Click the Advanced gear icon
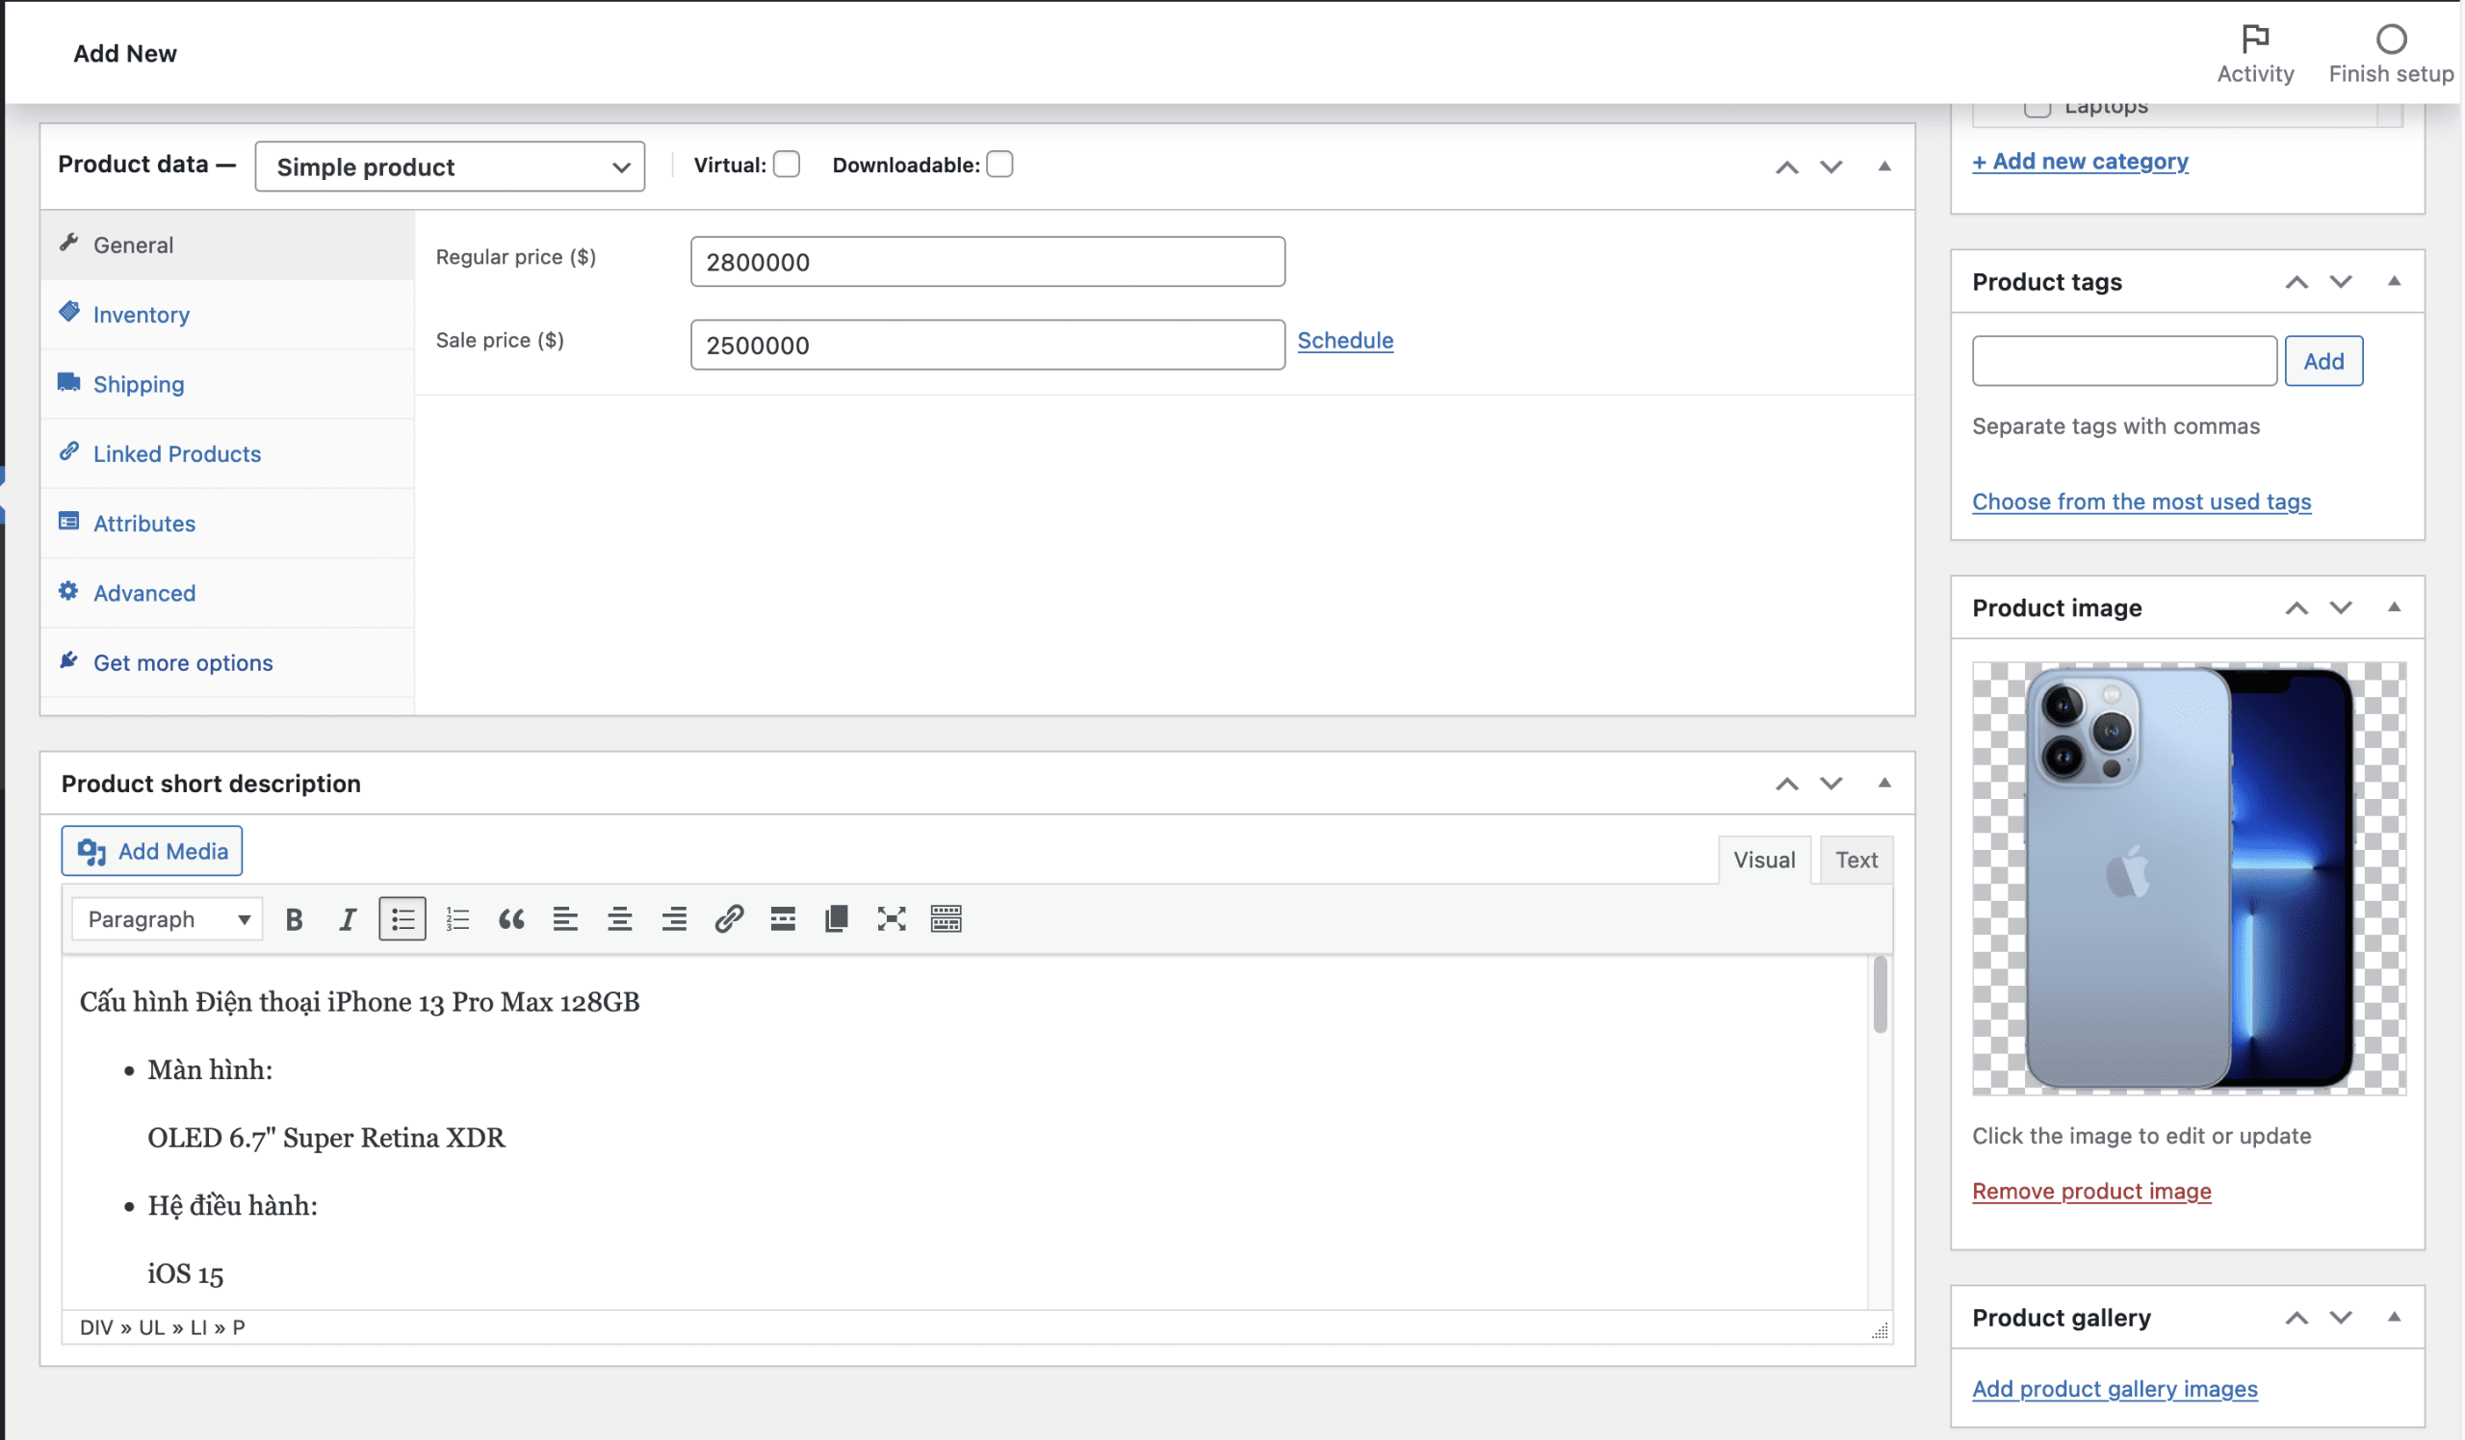 click(68, 590)
